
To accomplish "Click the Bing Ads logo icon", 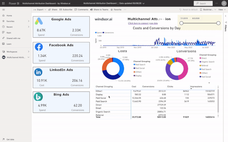I will click(x=38, y=97).
